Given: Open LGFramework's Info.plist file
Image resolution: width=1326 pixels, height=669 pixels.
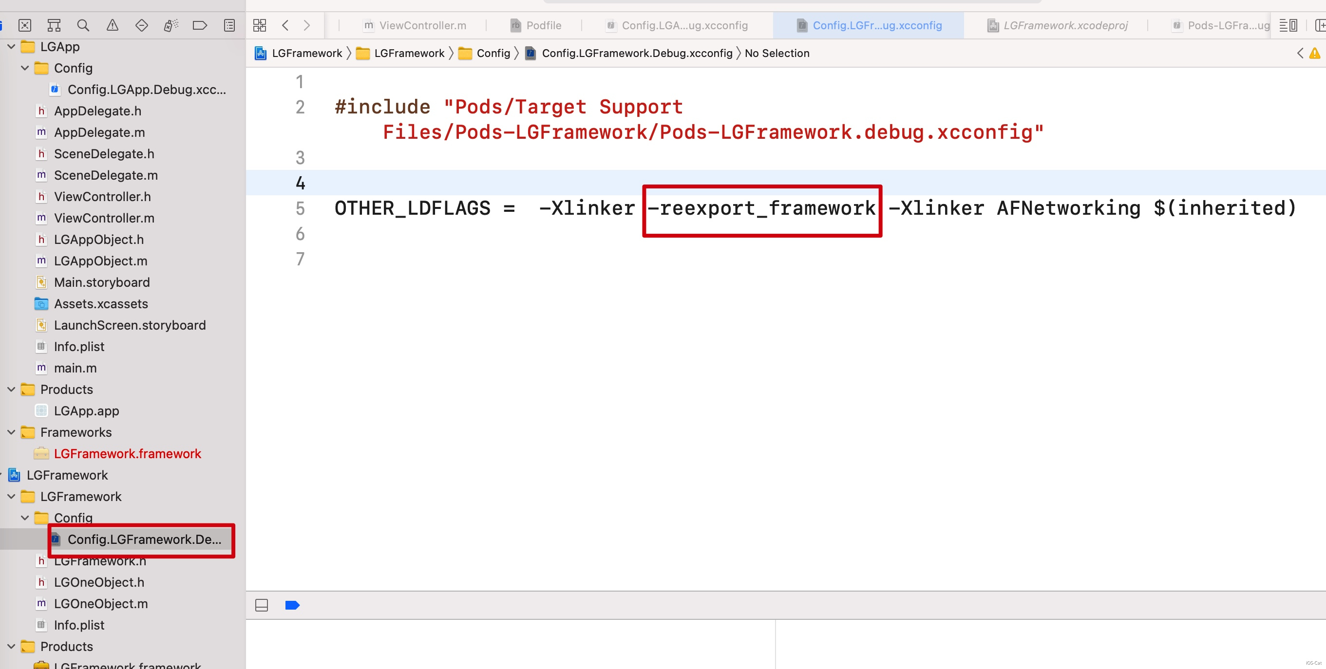Looking at the screenshot, I should point(70,625).
